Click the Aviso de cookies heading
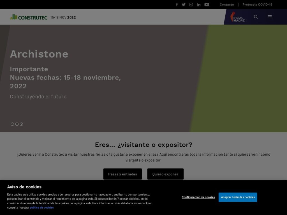 (x=24, y=187)
